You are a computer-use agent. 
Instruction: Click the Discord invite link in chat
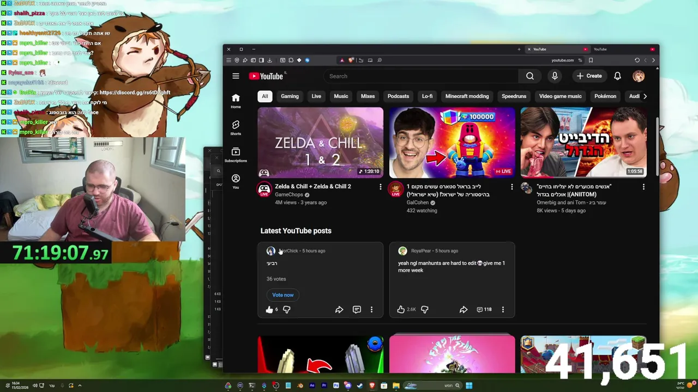pyautogui.click(x=135, y=93)
